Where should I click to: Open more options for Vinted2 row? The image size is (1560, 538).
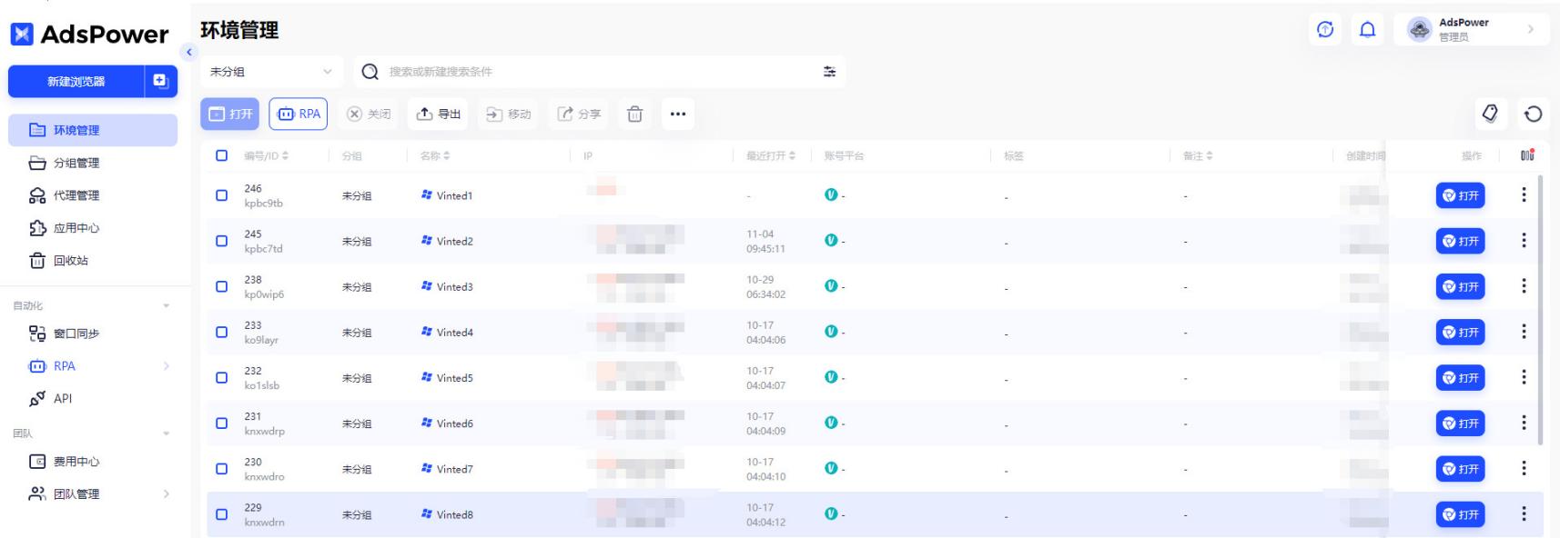pyautogui.click(x=1524, y=241)
